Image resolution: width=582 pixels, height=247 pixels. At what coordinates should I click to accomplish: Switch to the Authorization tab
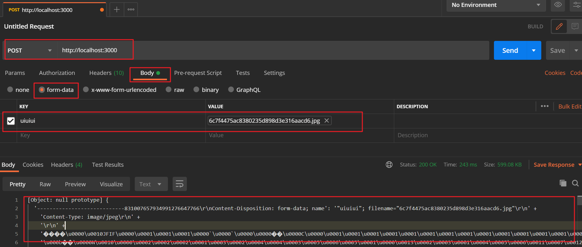57,73
